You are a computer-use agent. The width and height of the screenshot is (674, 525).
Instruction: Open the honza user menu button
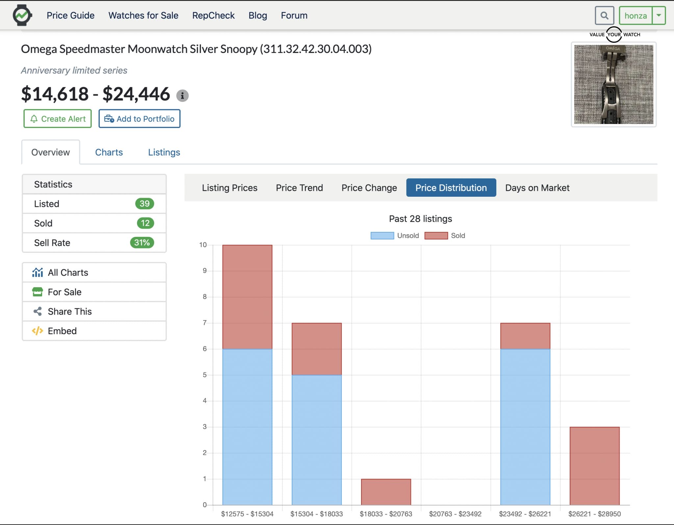tap(635, 15)
